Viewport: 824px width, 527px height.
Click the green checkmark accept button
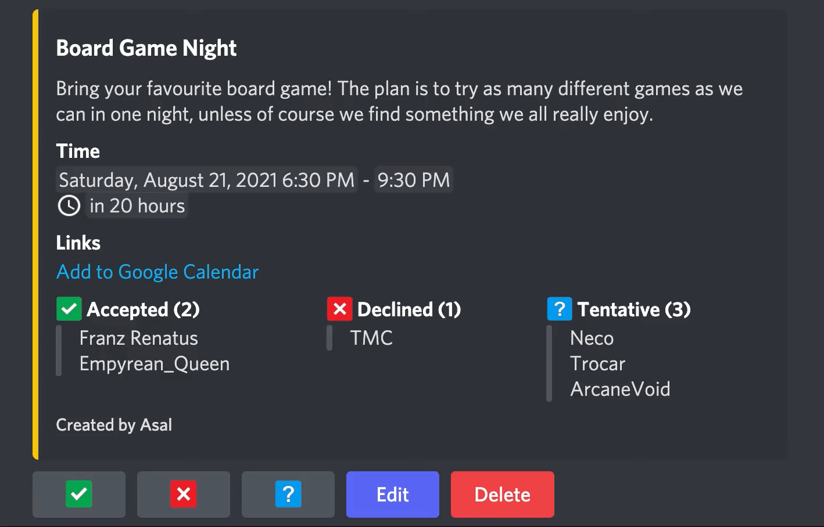[x=79, y=494]
